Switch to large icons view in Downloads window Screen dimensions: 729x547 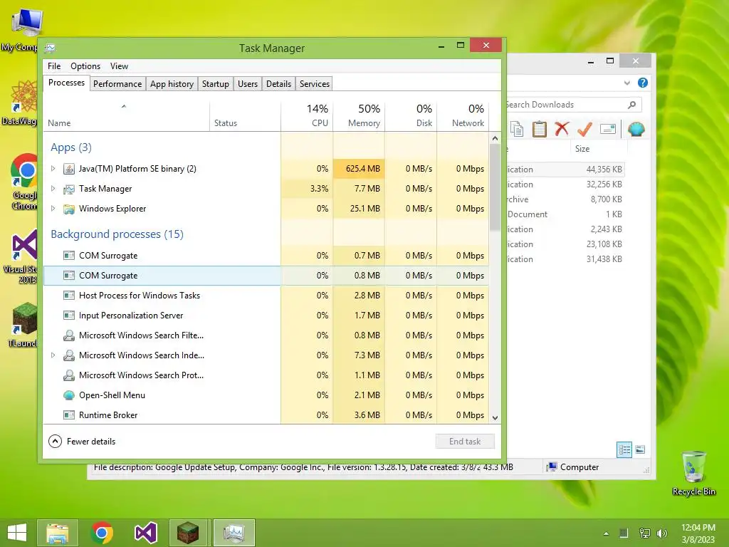pyautogui.click(x=640, y=449)
